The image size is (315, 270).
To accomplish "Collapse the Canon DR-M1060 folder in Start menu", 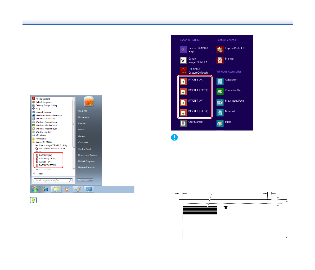I will click(x=44, y=142).
